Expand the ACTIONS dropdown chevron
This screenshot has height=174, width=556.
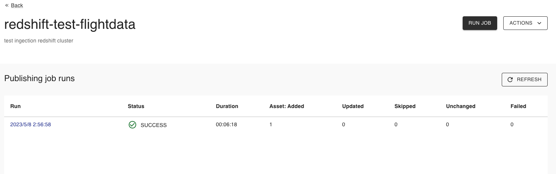[x=539, y=23]
